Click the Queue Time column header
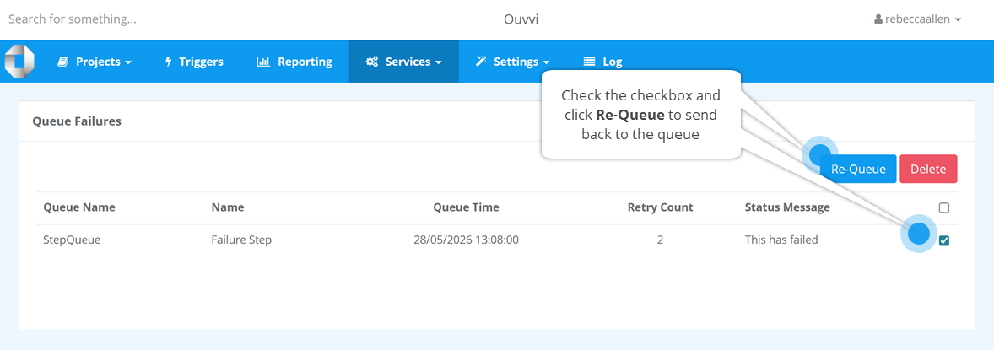The height and width of the screenshot is (350, 994). click(x=466, y=207)
